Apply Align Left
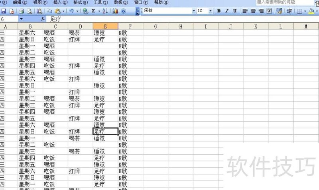Screen dimensions: 319x190 245,11
